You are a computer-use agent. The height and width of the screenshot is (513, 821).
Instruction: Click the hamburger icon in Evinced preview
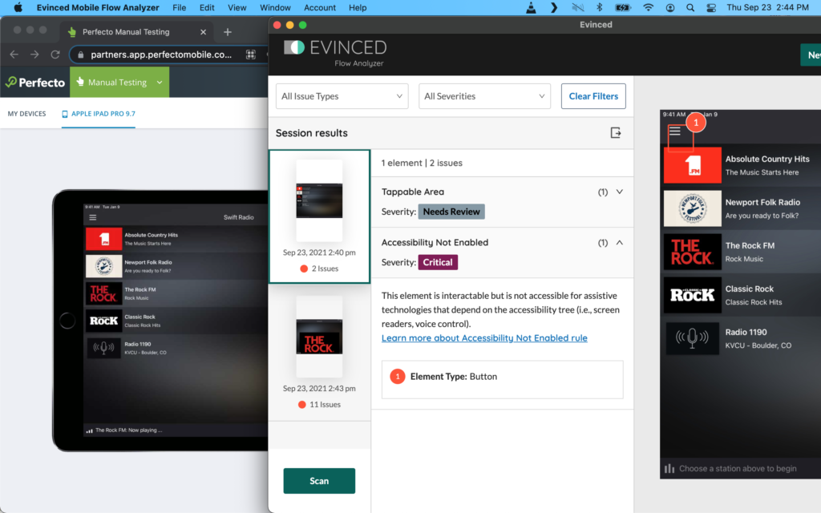click(675, 131)
